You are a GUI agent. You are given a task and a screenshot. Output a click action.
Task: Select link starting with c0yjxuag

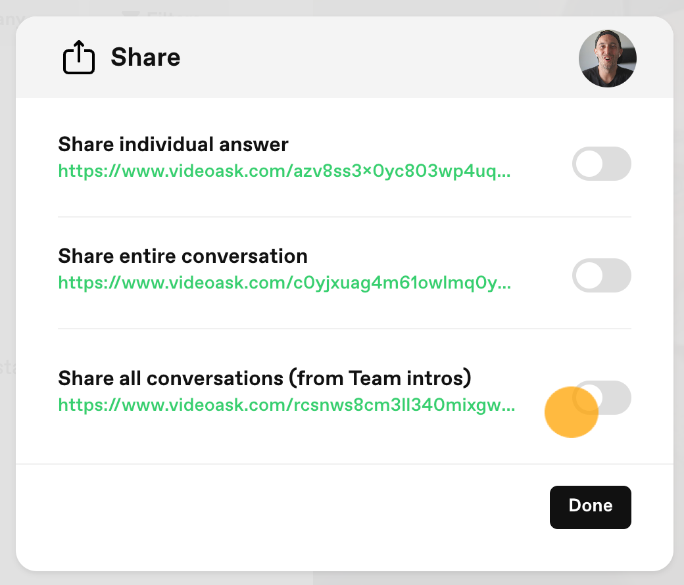point(284,283)
